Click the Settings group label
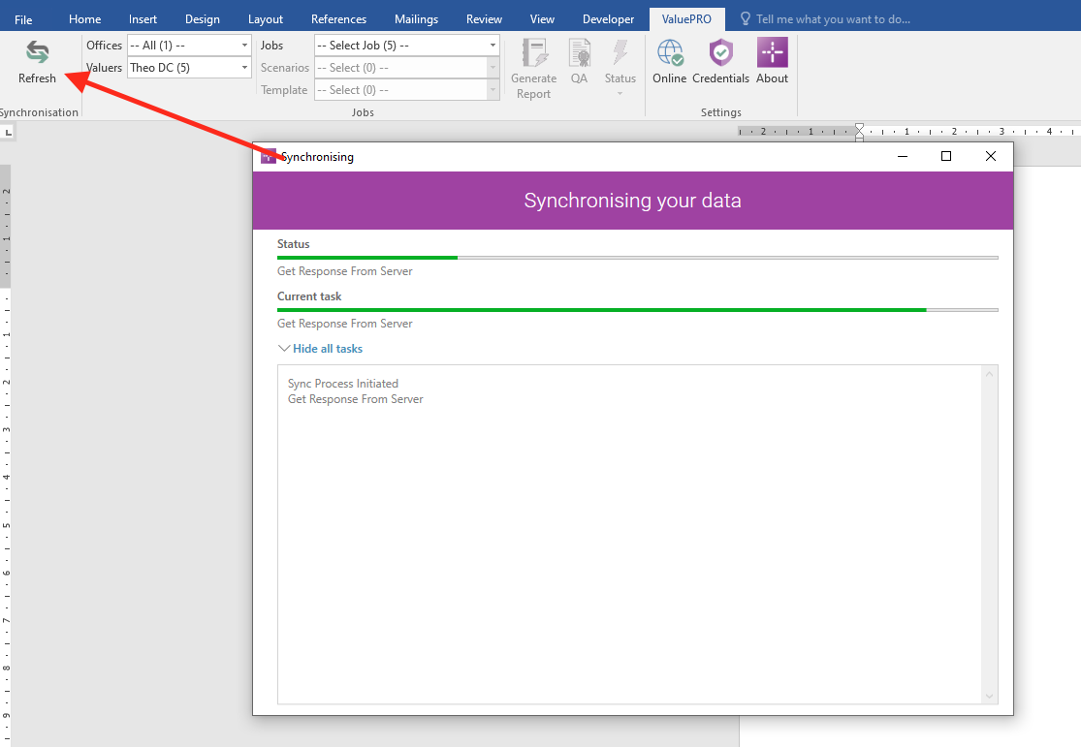This screenshot has height=747, width=1081. (x=721, y=112)
